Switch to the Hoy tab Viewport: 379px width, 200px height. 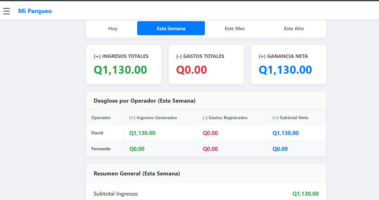pos(113,29)
